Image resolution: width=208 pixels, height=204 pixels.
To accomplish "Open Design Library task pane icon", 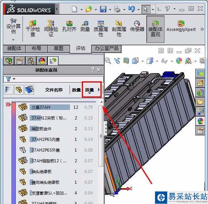I will point(200,92).
